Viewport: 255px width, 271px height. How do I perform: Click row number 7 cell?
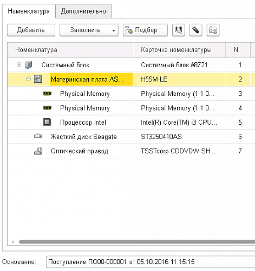coord(238,151)
